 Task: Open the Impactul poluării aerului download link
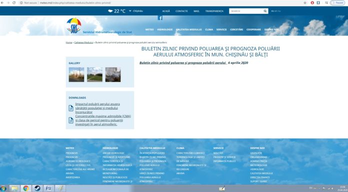pos(97,108)
